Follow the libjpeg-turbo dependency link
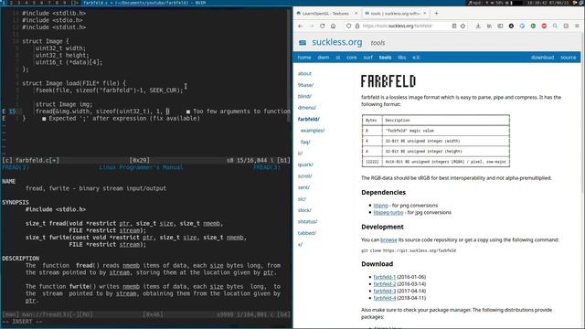 tap(388, 212)
